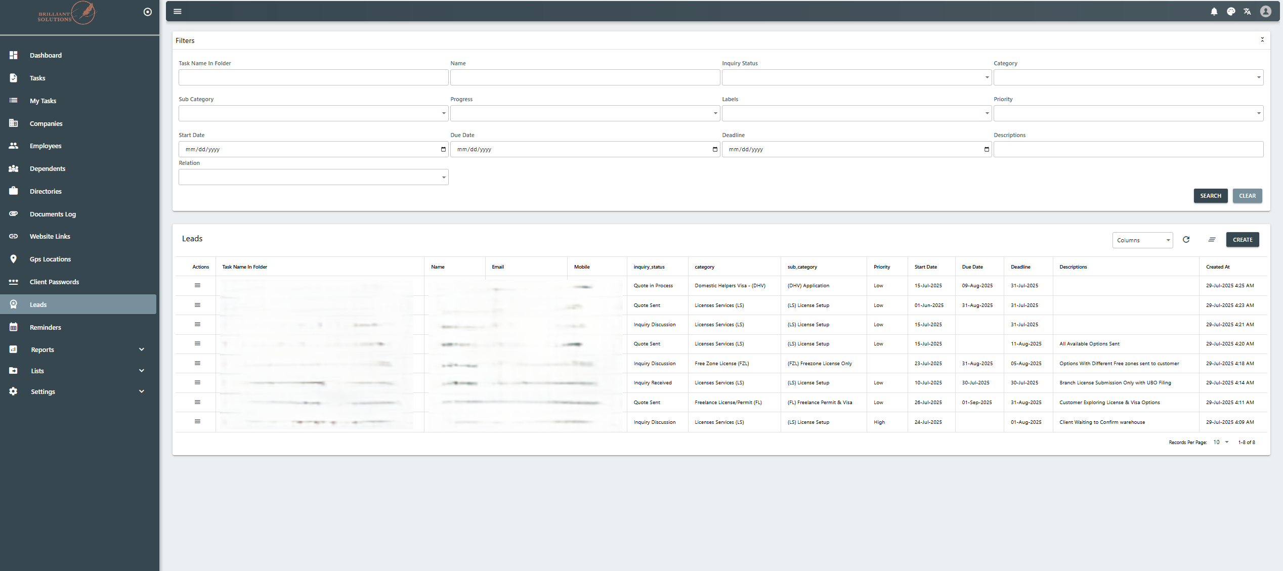Open the language translate icon

tap(1247, 12)
